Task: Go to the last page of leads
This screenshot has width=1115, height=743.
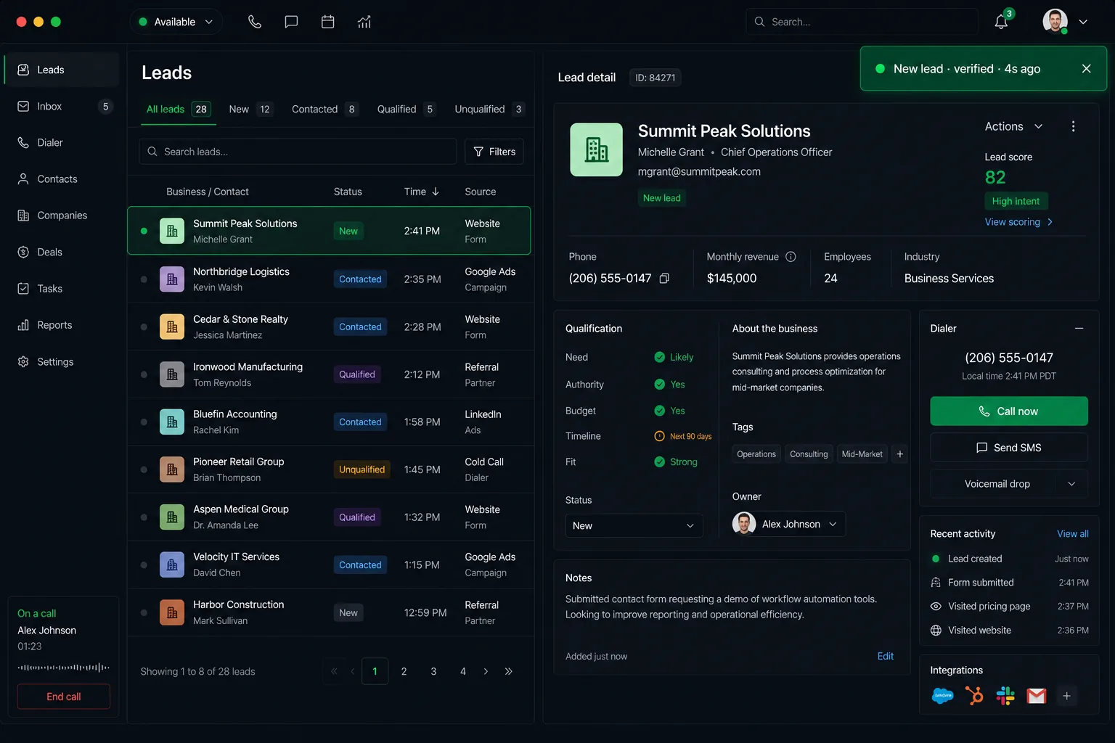Action: [x=509, y=672]
